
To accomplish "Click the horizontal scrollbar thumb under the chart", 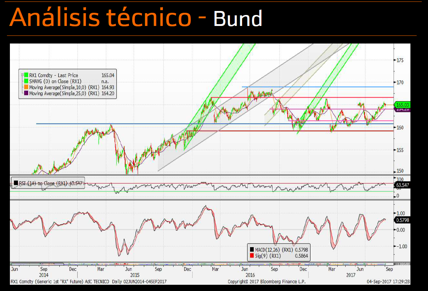I will [37, 264].
